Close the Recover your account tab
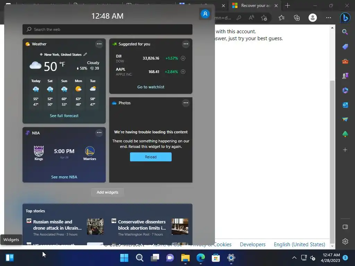 (276, 6)
